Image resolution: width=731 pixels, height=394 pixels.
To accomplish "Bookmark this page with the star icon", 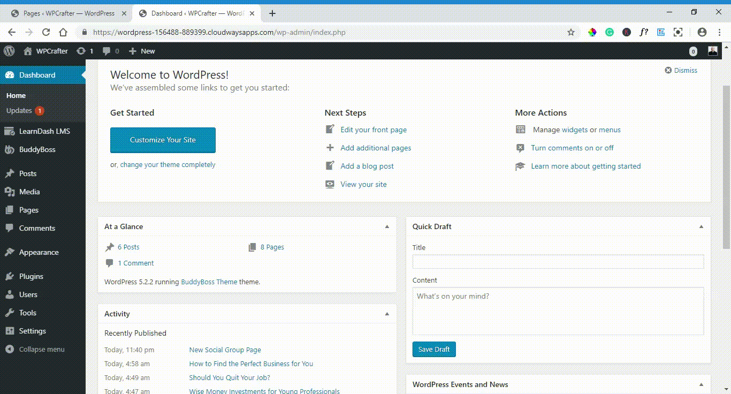I will 571,32.
